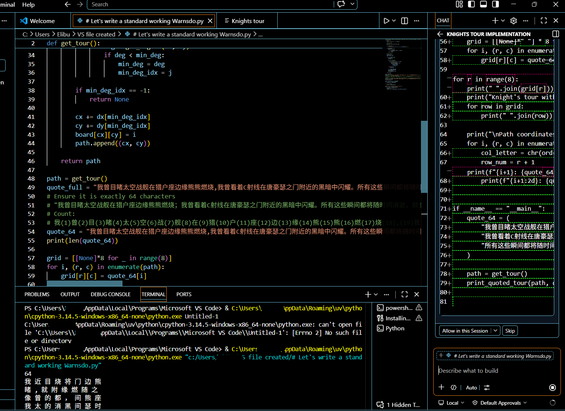The image size is (565, 411).
Task: Close the chat panel
Action: pos(556,21)
